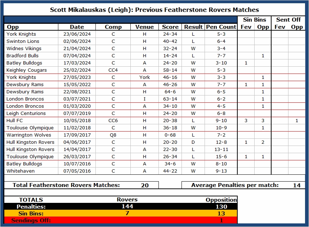
Task: Click the Opposition penalties total '130'
Action: (221, 207)
